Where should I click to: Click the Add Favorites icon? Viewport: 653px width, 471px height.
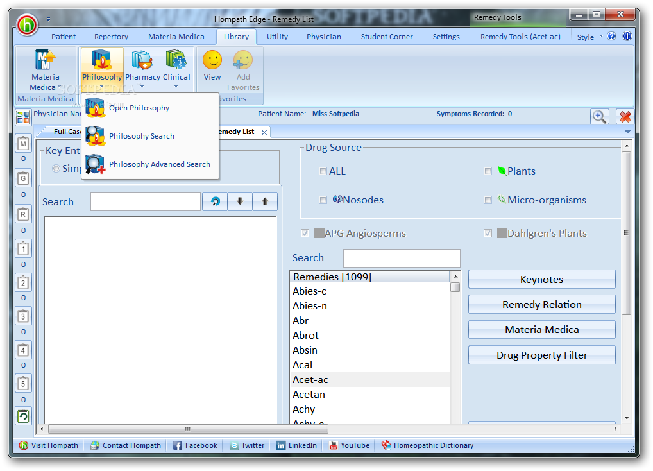coord(243,60)
